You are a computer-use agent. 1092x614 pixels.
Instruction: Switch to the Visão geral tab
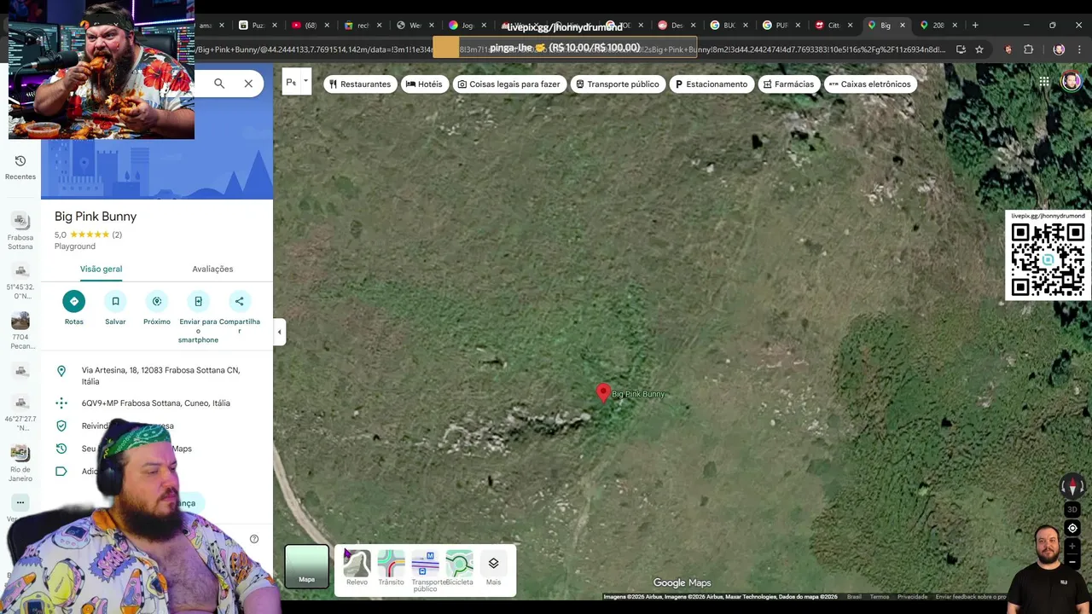point(101,269)
